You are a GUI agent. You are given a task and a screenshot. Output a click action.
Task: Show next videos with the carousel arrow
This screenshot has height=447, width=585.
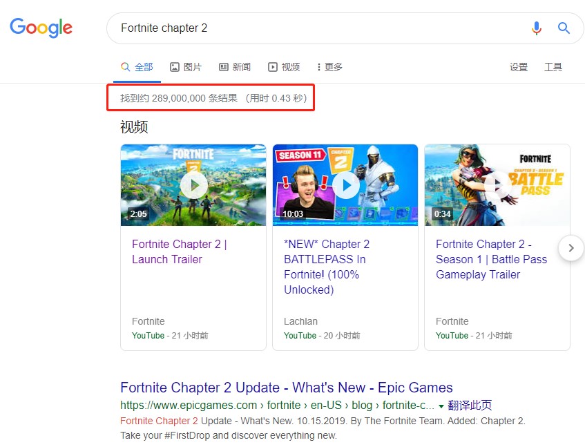571,248
